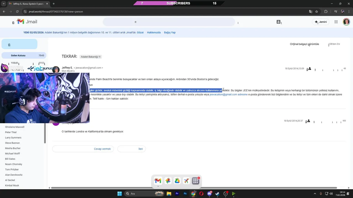Select Kimbal Musk in sidebar
353x198 pixels.
12,185
